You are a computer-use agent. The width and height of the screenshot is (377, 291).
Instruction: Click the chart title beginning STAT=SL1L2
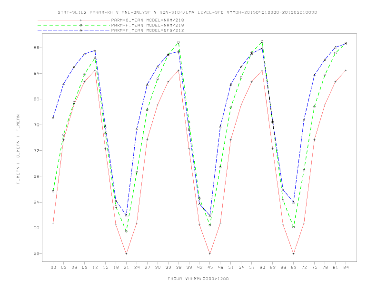[187, 12]
